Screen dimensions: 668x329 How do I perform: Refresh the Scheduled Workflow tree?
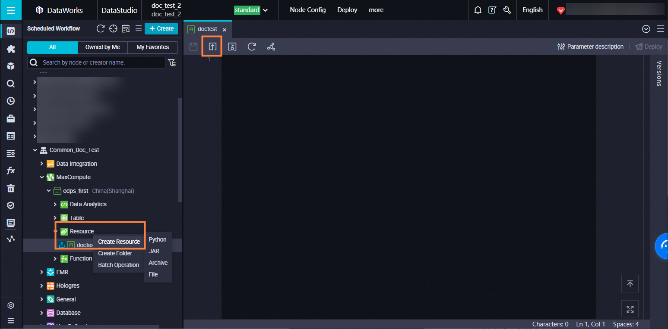coord(101,28)
